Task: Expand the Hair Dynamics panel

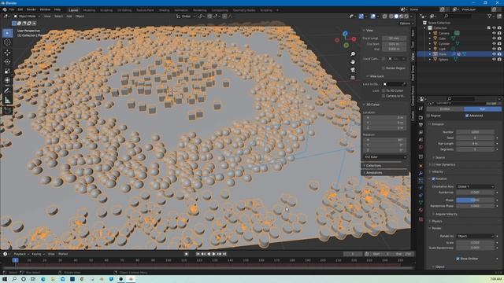Action: (x=445, y=164)
